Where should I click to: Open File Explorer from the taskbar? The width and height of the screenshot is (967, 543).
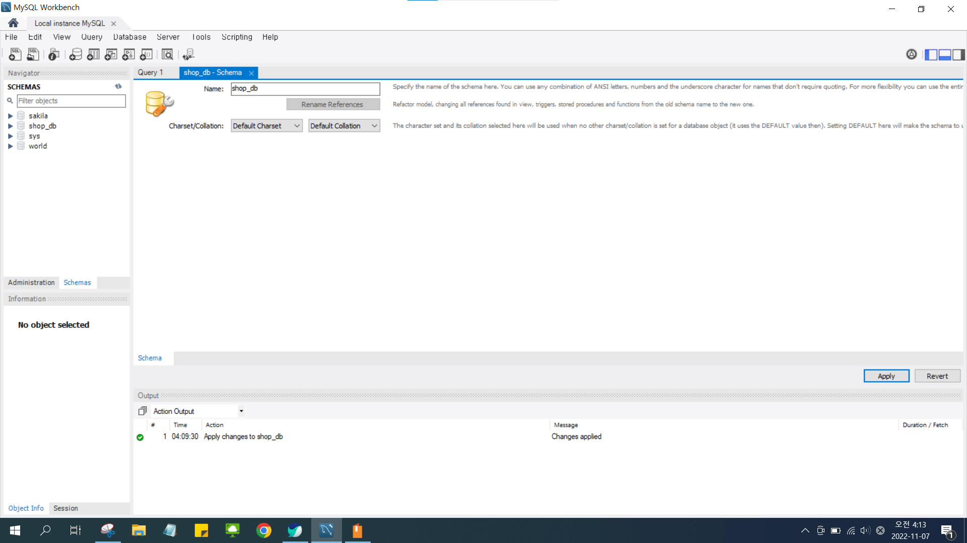click(139, 530)
